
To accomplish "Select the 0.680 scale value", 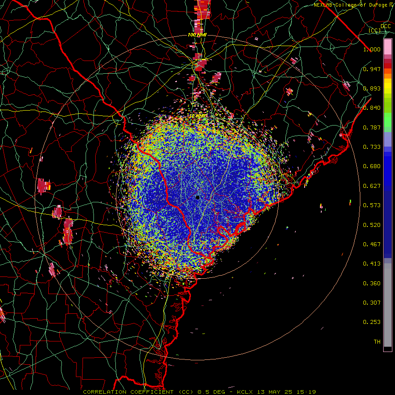I will click(372, 166).
